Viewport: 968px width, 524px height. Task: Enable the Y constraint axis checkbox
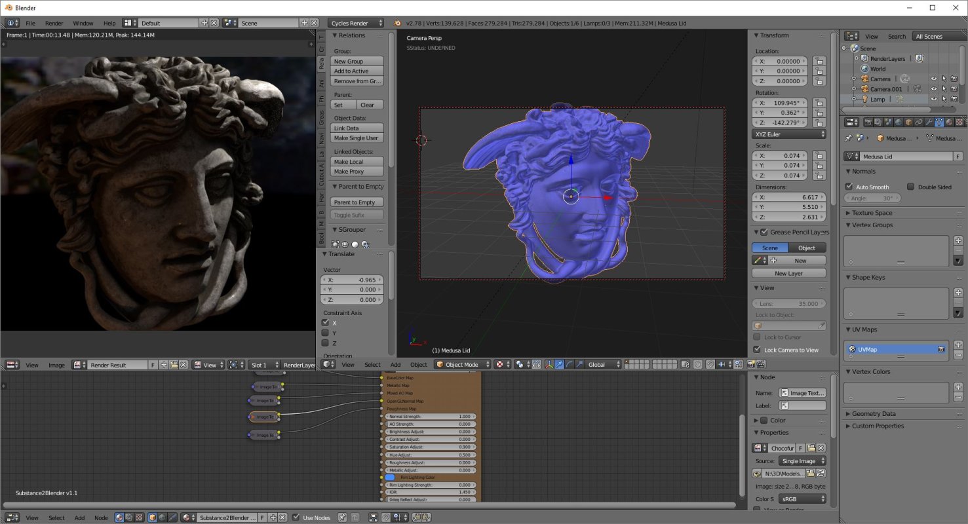(325, 333)
